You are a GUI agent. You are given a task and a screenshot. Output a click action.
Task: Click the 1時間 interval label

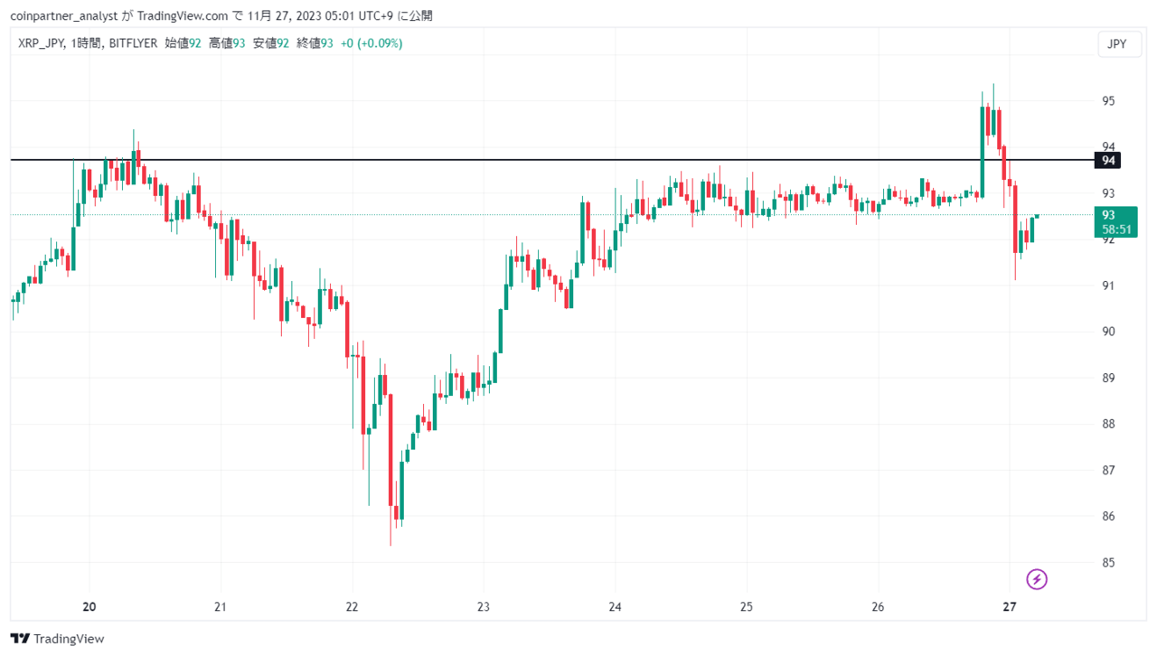pyautogui.click(x=87, y=43)
